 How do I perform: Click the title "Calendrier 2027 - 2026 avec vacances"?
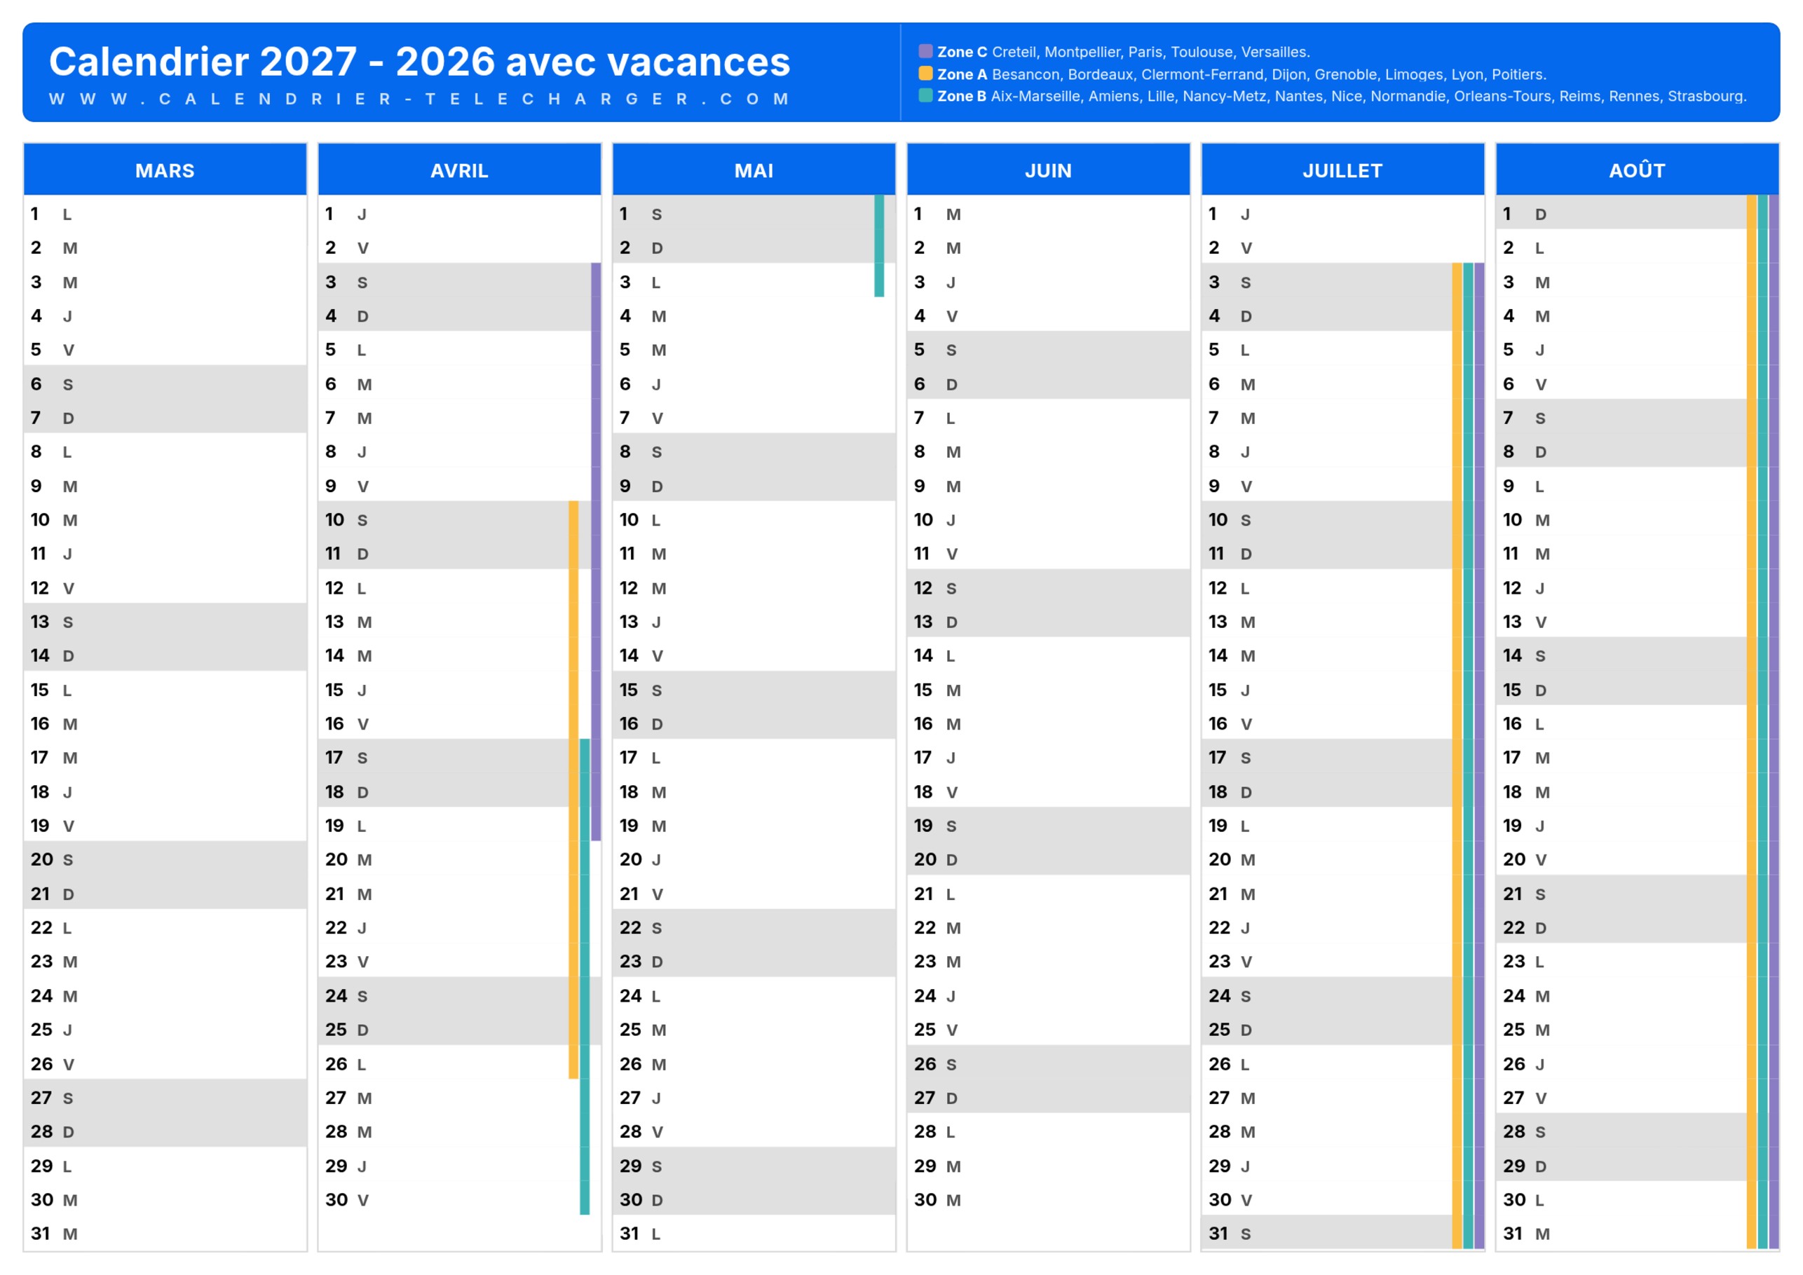click(x=419, y=61)
